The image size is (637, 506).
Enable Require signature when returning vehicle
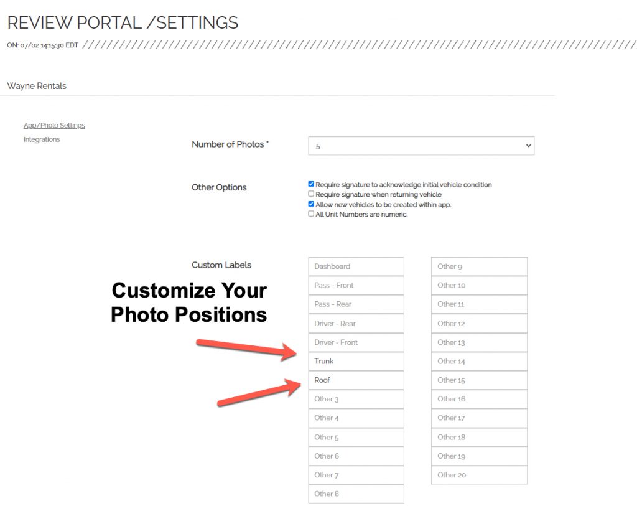pos(311,194)
